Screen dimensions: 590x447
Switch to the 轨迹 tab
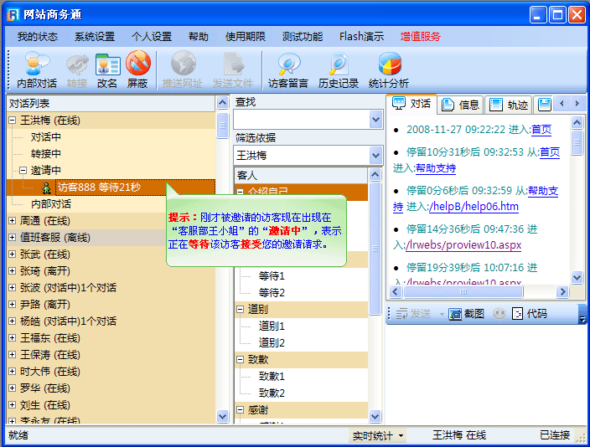[x=509, y=104]
